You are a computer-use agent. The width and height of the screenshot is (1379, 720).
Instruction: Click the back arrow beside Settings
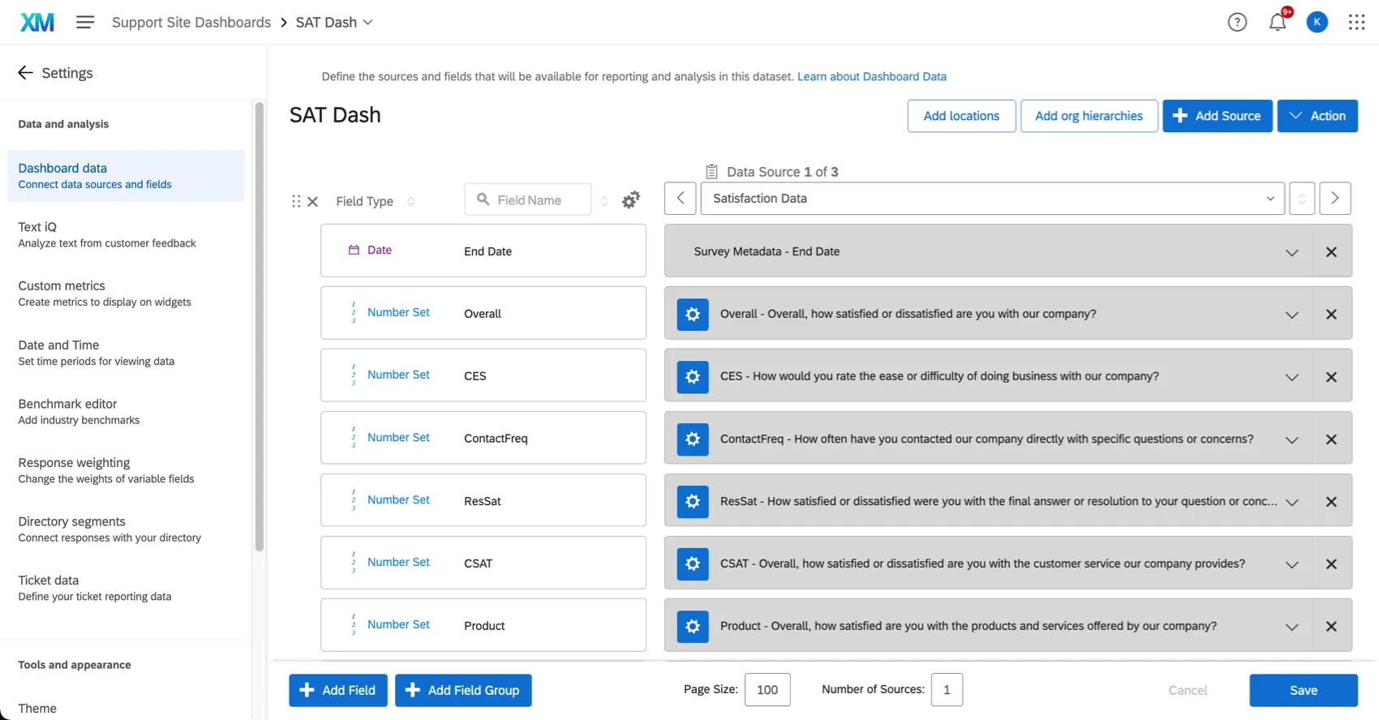pyautogui.click(x=25, y=73)
